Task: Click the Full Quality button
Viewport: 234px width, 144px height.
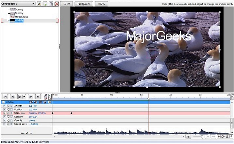Action: [84, 4]
